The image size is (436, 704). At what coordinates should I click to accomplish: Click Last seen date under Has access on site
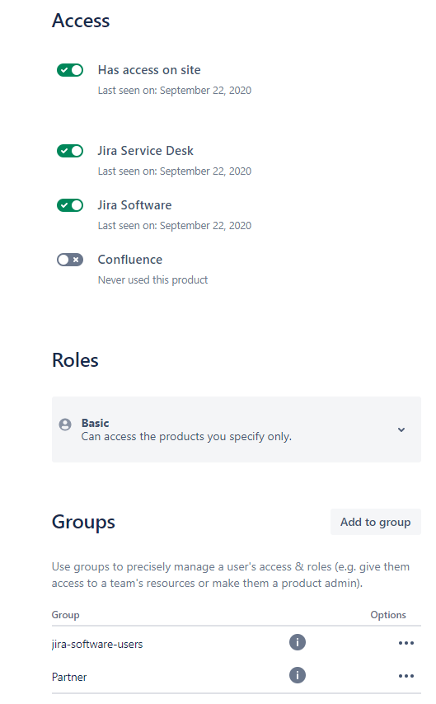point(175,90)
